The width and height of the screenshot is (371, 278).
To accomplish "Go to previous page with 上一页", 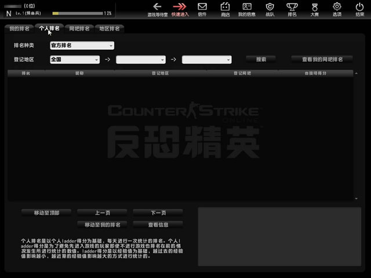I will (102, 213).
